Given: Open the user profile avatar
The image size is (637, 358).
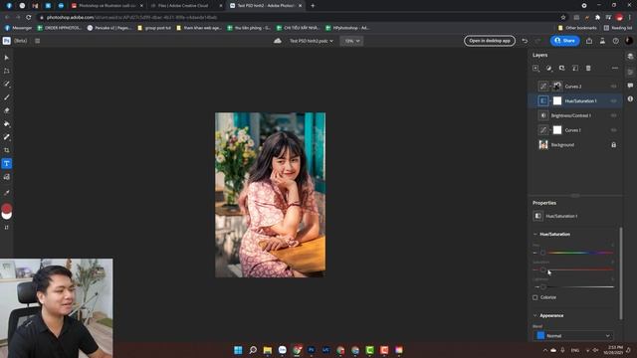Looking at the screenshot, I should pos(629,41).
